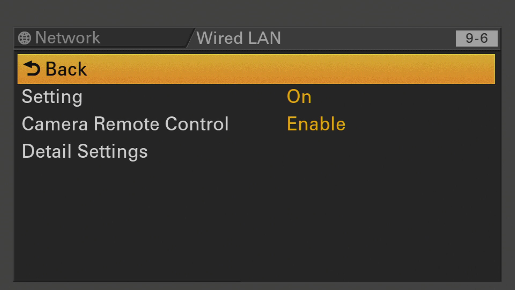
Task: Click the Back arrow icon
Action: point(32,68)
